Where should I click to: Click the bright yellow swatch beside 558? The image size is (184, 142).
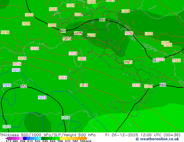click(62, 138)
